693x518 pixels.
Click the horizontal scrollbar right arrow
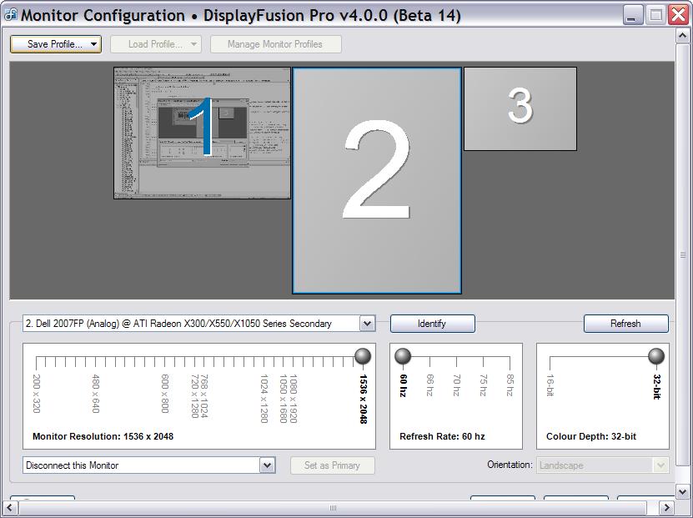(x=666, y=507)
